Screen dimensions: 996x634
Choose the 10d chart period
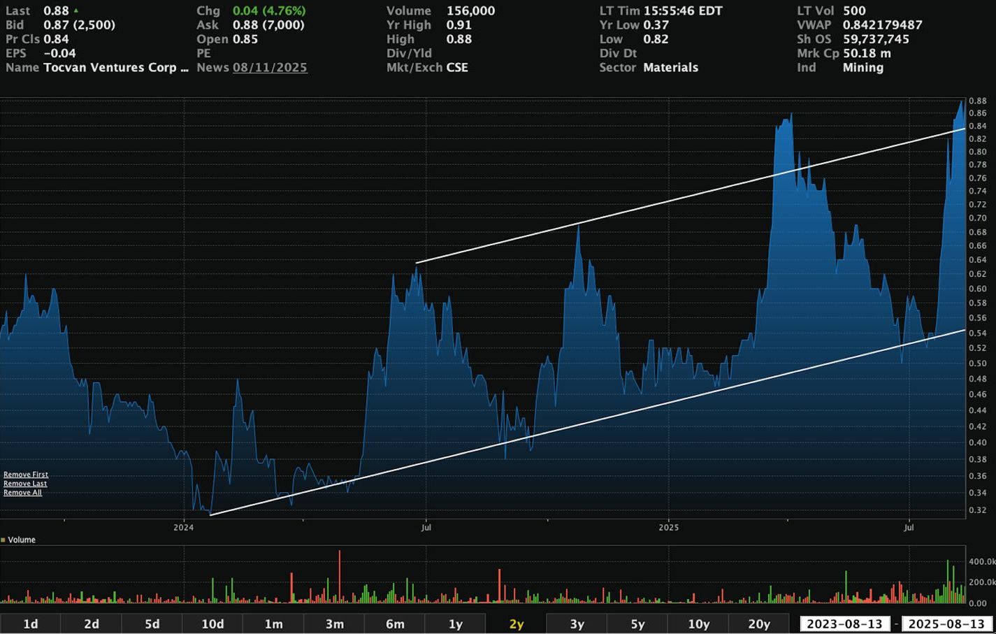click(212, 624)
